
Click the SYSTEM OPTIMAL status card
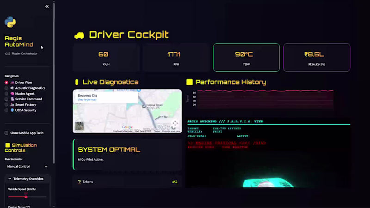pos(128,154)
